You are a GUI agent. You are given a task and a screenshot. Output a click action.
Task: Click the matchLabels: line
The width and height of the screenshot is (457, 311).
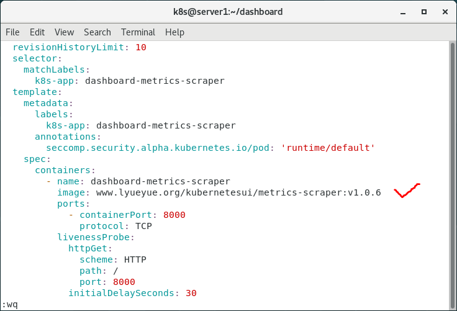(57, 70)
